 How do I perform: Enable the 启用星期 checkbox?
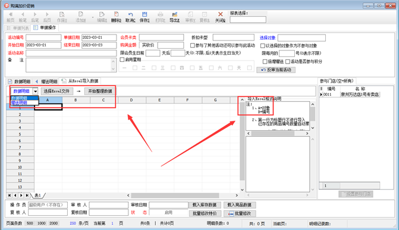122,59
